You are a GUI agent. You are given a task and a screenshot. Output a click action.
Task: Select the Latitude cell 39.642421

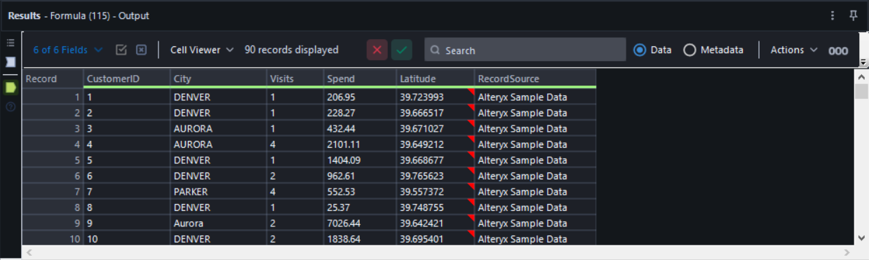[436, 224]
